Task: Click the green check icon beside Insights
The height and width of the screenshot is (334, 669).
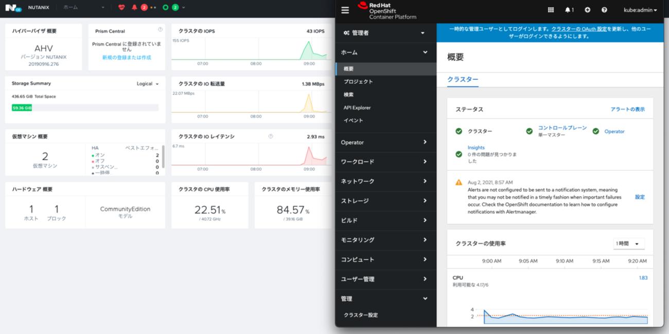Action: pyautogui.click(x=459, y=154)
